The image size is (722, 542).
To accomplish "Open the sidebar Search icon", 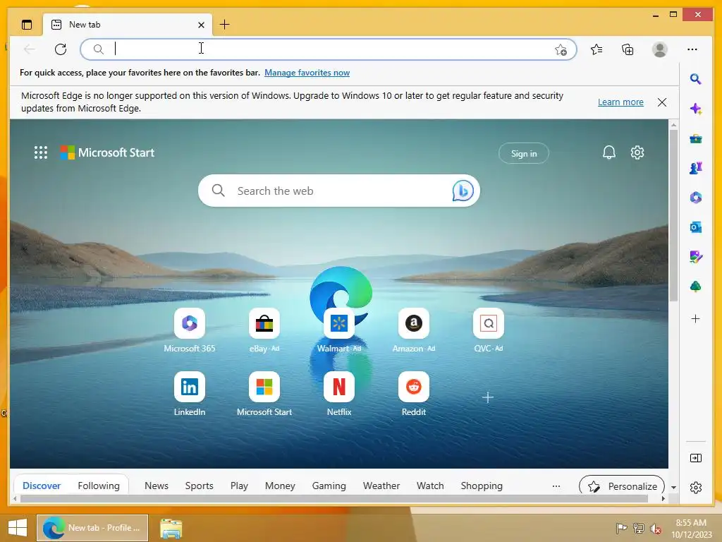I will [x=696, y=79].
